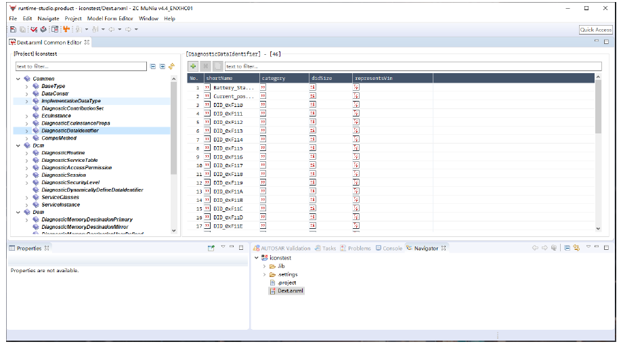Expand all nodes icon beside project filter

pos(163,66)
